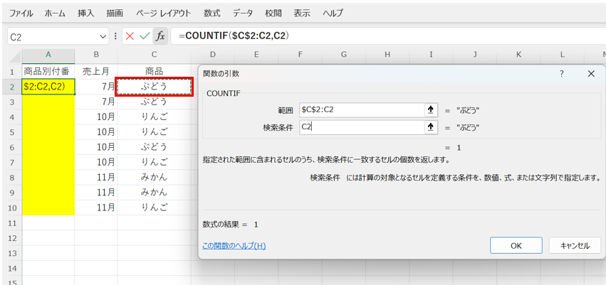Close the 関数の引数 dialog with X
The height and width of the screenshot is (285, 606).
(x=591, y=73)
